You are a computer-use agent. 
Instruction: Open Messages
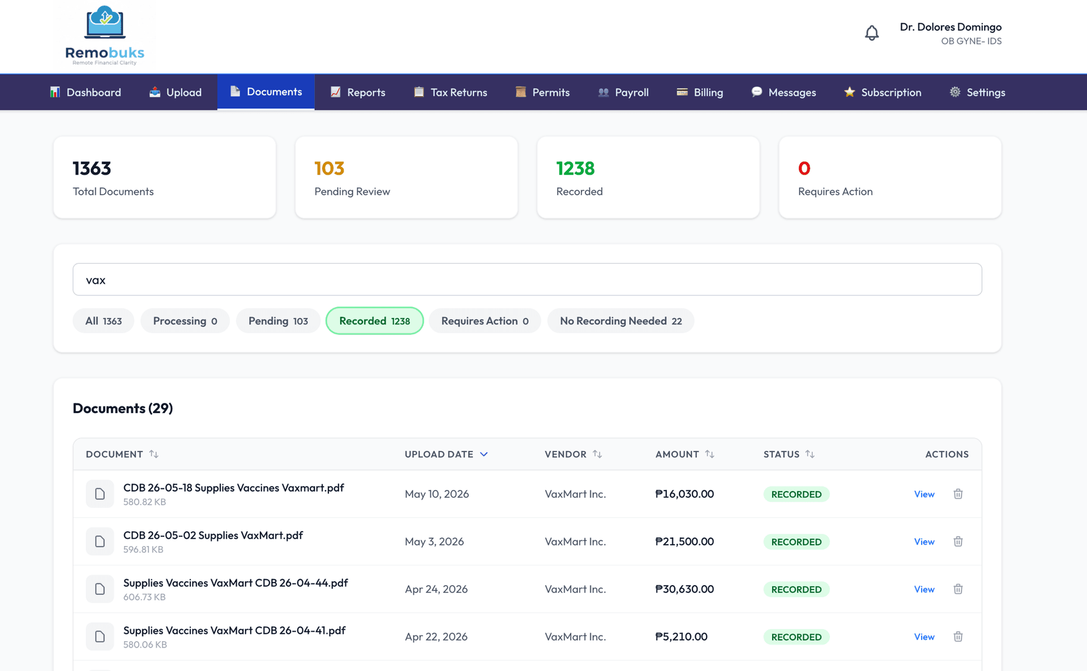tap(784, 92)
